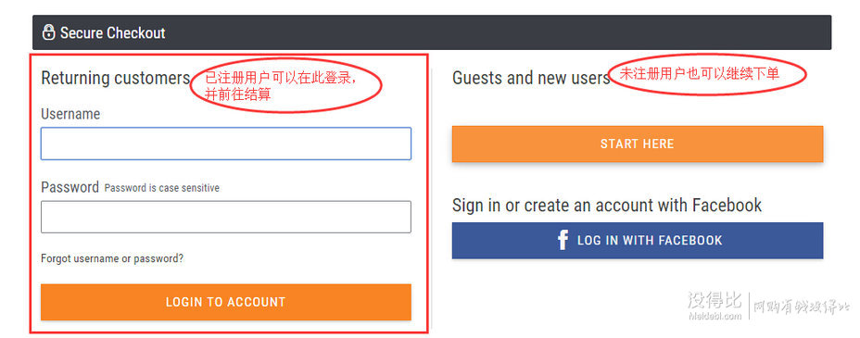860x338 pixels.
Task: Click the Meidebi.com watermark logo
Action: (715, 306)
